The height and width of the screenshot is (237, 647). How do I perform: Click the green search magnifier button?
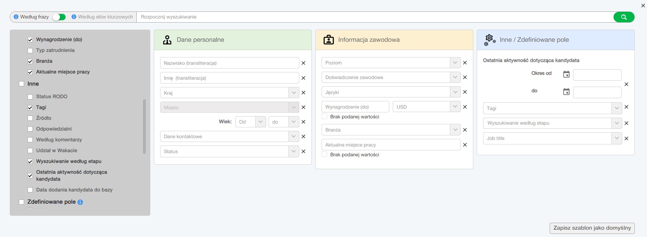(624, 17)
